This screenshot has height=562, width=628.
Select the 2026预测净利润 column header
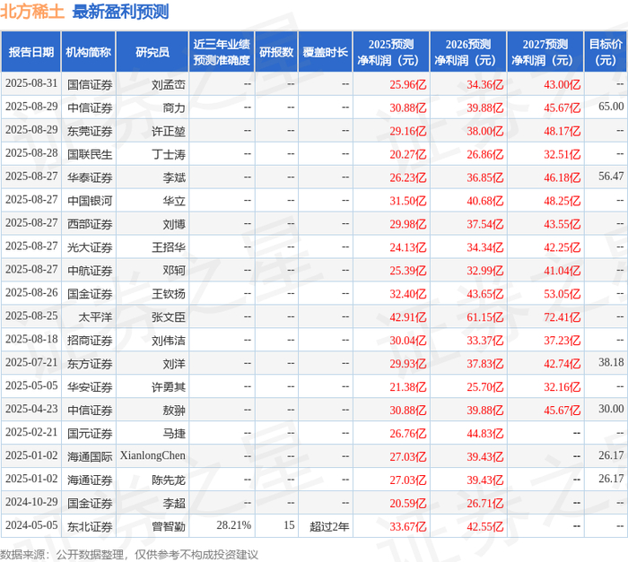point(468,52)
